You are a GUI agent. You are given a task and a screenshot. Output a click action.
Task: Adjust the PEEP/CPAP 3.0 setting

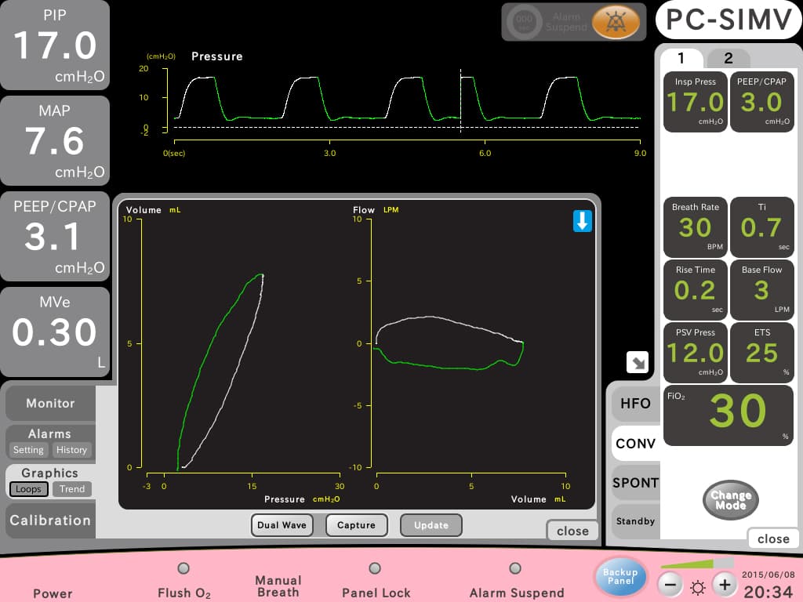click(762, 102)
